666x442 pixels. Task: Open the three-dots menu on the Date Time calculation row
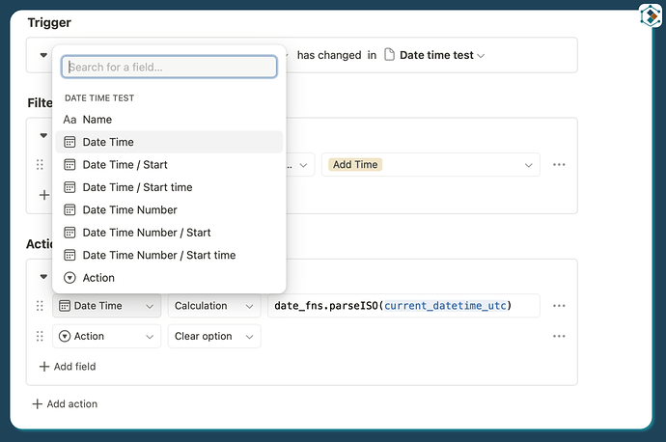tap(559, 306)
